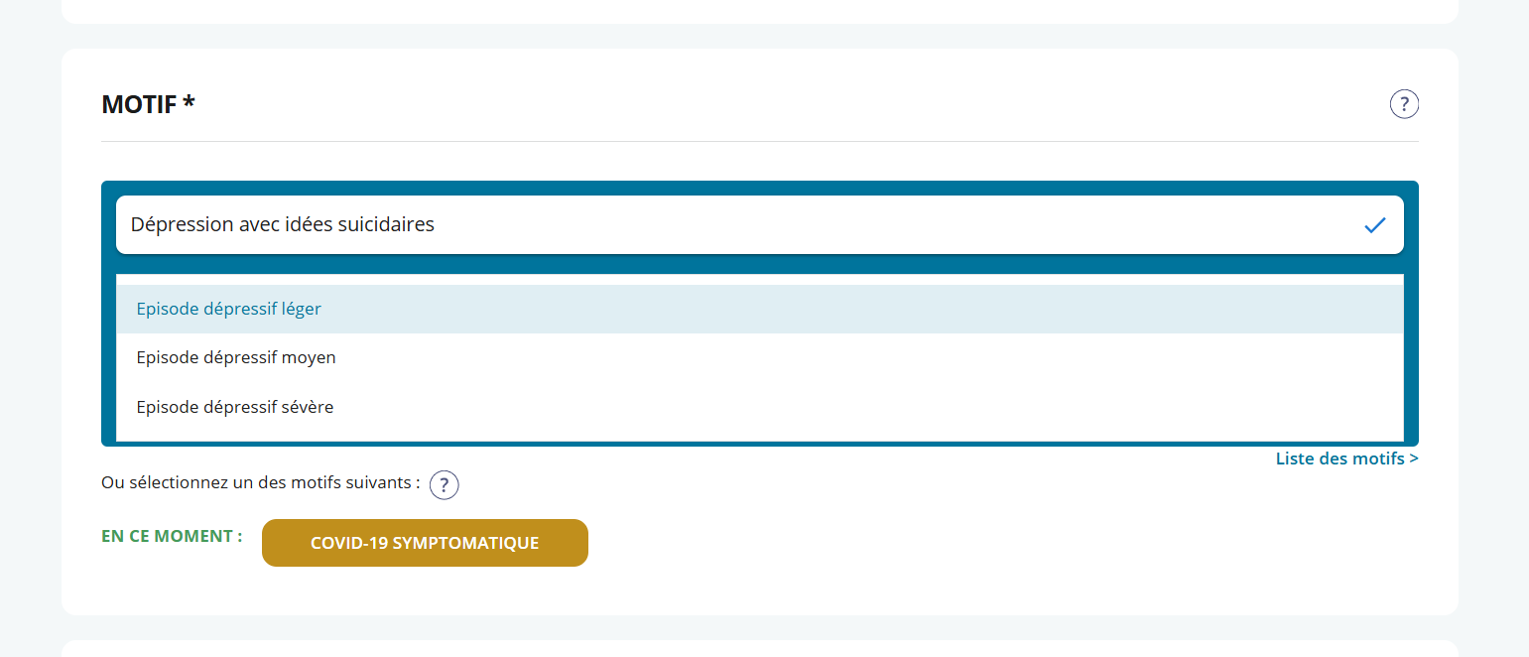
Task: Open help for the Motif section heading
Action: pyautogui.click(x=1404, y=104)
